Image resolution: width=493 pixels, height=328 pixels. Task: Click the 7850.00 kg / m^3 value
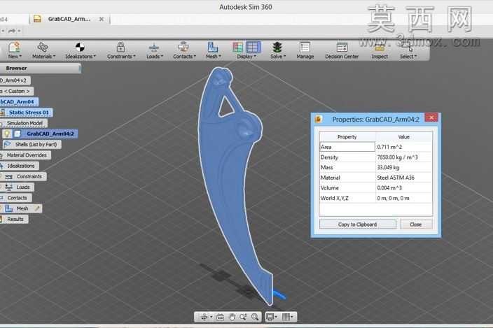[x=398, y=157]
